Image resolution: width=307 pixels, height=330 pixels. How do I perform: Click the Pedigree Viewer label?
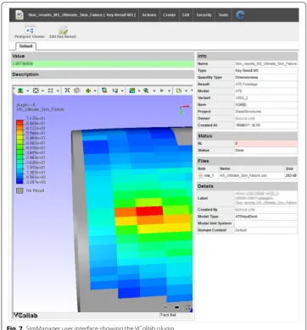[x=30, y=36]
